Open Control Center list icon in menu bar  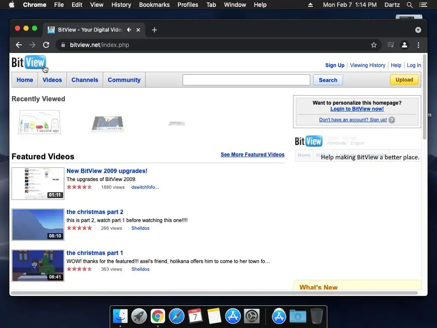pos(423,5)
